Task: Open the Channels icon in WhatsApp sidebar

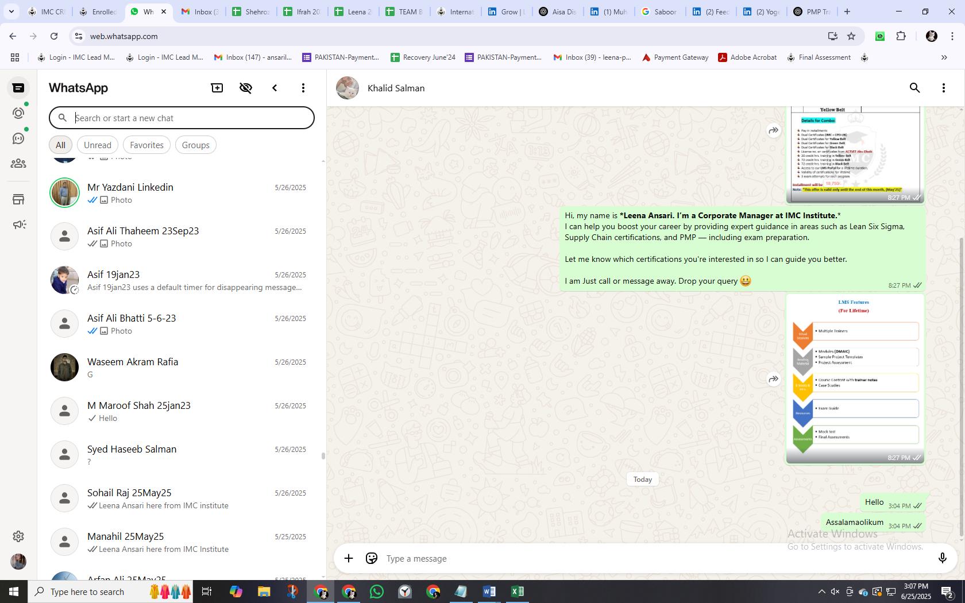Action: click(18, 138)
